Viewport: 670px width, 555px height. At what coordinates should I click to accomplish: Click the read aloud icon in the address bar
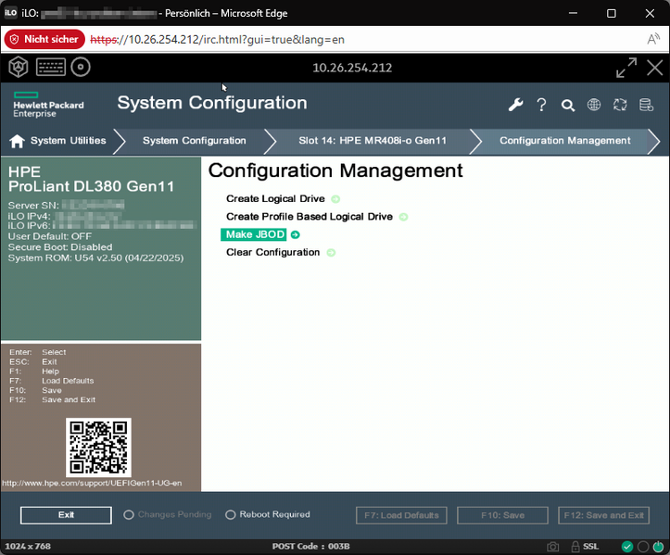(653, 39)
